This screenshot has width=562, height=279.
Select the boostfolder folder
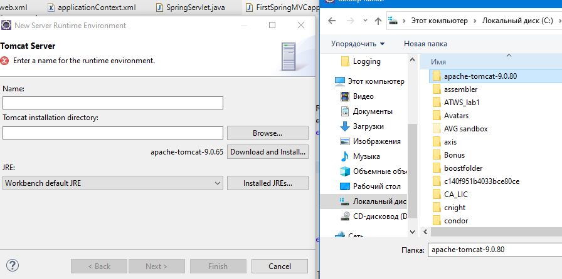tap(463, 168)
